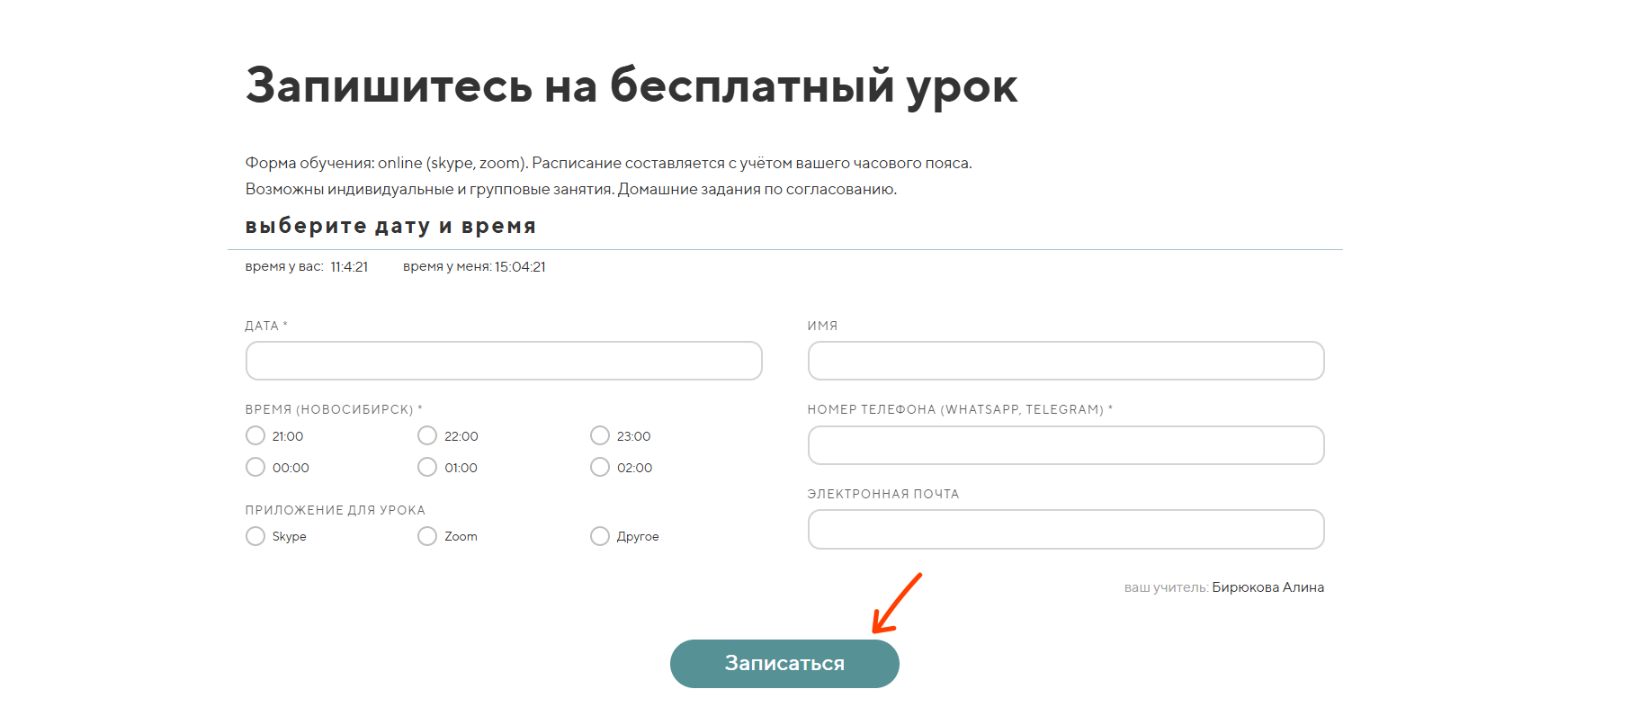Image resolution: width=1630 pixels, height=725 pixels.
Task: Click the ДАТА input field
Action: (x=504, y=360)
